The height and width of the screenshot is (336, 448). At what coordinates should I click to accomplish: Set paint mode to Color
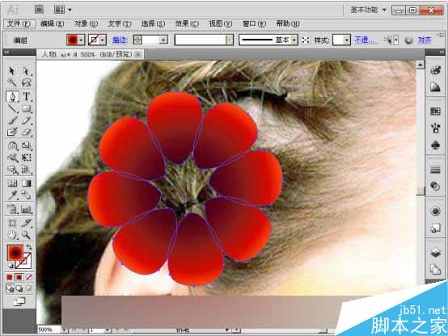tap(10, 277)
